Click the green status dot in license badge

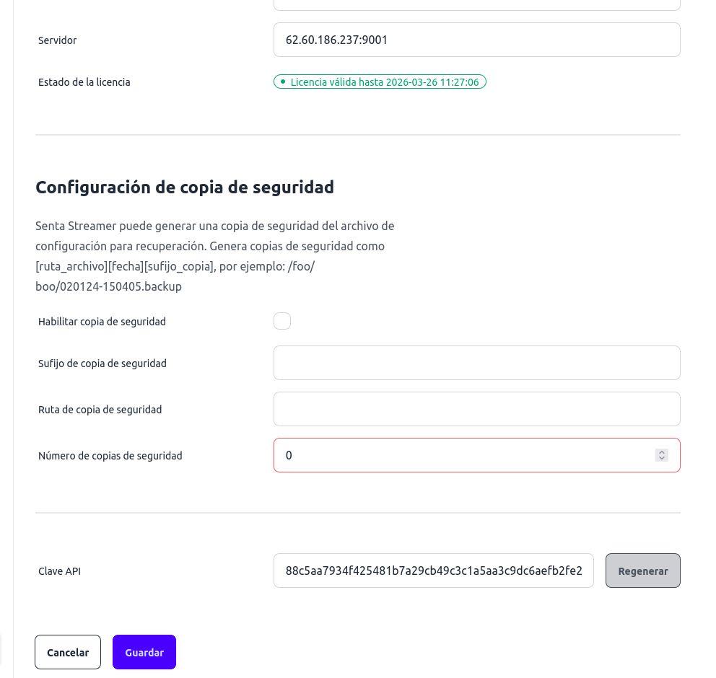pyautogui.click(x=283, y=82)
